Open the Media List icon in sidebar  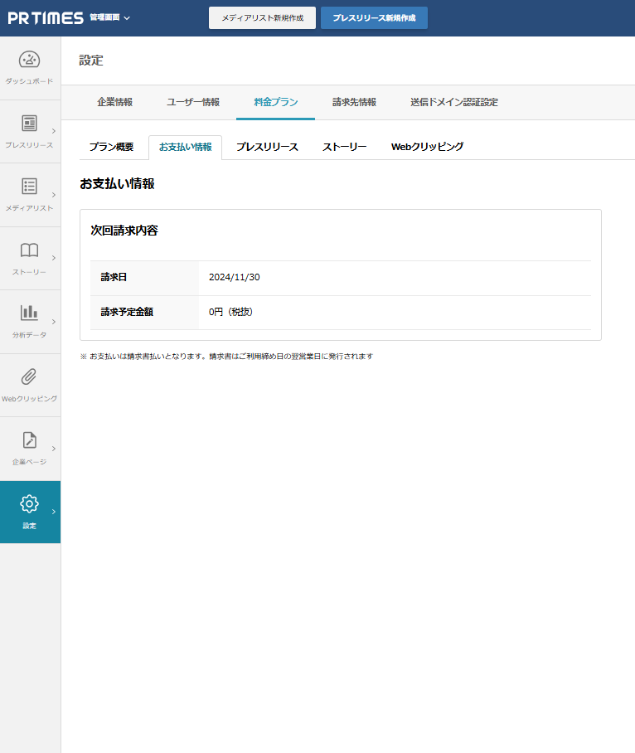click(30, 187)
